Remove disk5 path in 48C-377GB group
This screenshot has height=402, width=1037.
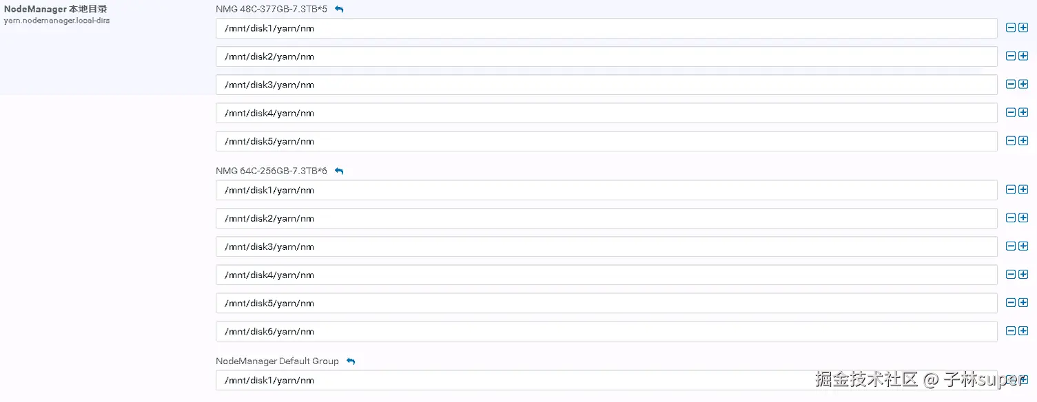1011,141
